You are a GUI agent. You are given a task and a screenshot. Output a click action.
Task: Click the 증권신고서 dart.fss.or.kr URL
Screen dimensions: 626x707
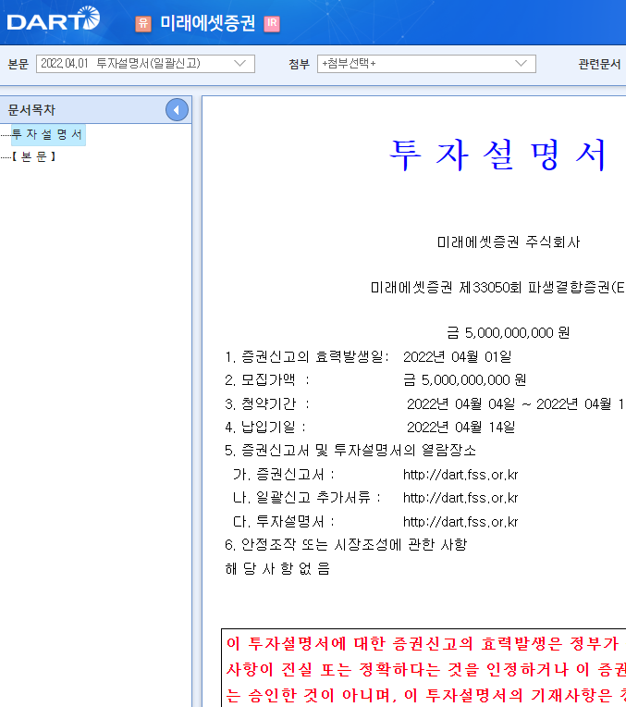coord(460,475)
